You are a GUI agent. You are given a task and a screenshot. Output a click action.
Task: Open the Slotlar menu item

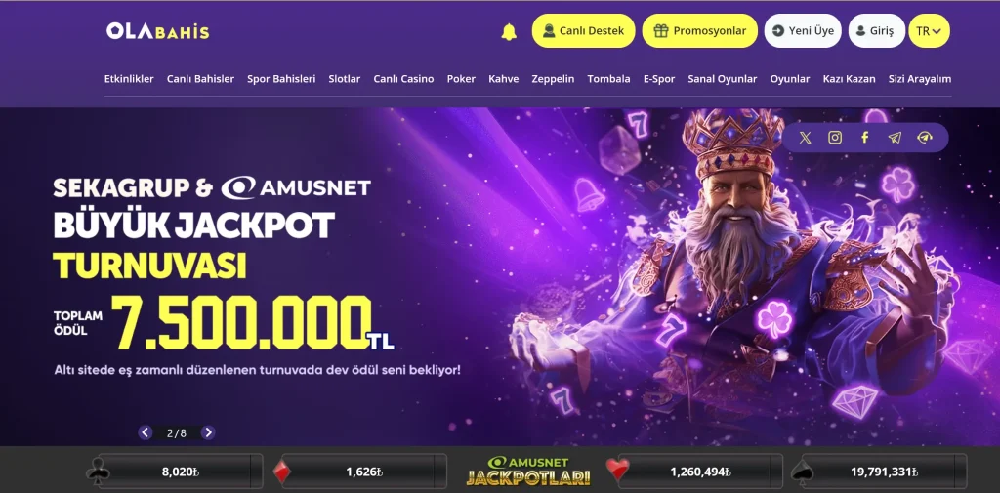pos(345,79)
